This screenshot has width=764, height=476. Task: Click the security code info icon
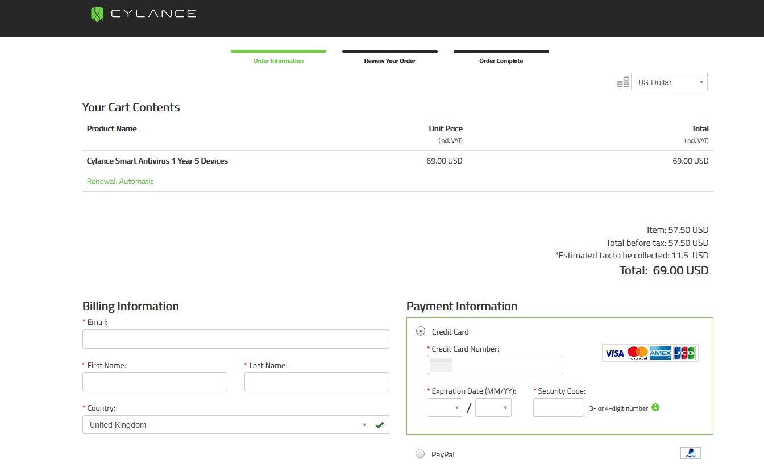click(655, 407)
